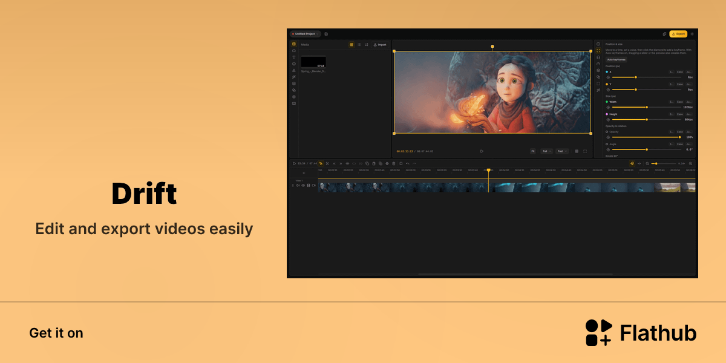
Task: Click the Angle slider track
Action: click(x=647, y=149)
